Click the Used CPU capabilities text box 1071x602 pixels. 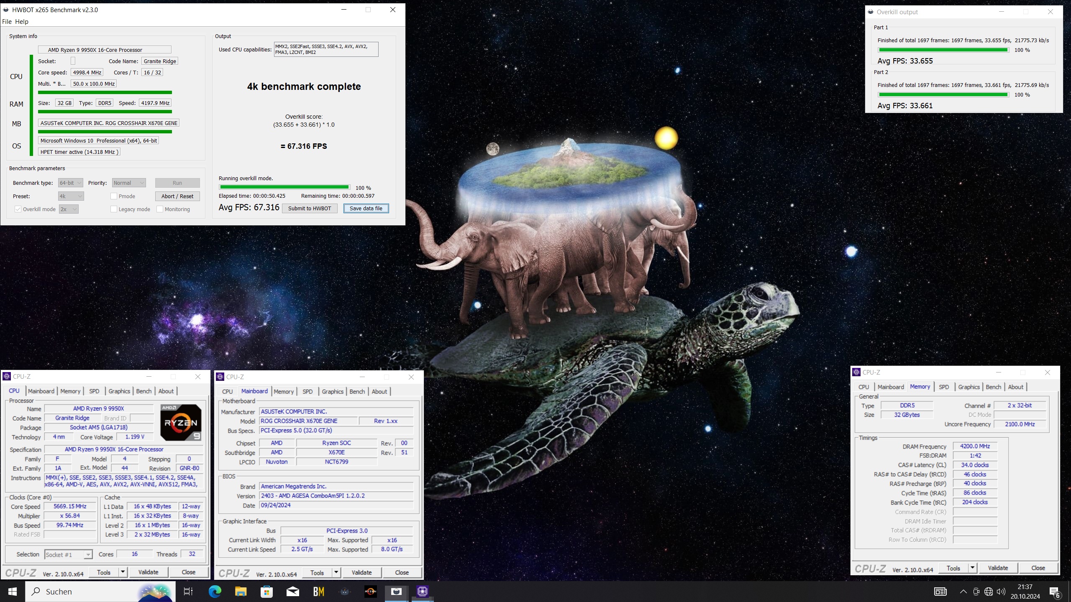pos(326,49)
